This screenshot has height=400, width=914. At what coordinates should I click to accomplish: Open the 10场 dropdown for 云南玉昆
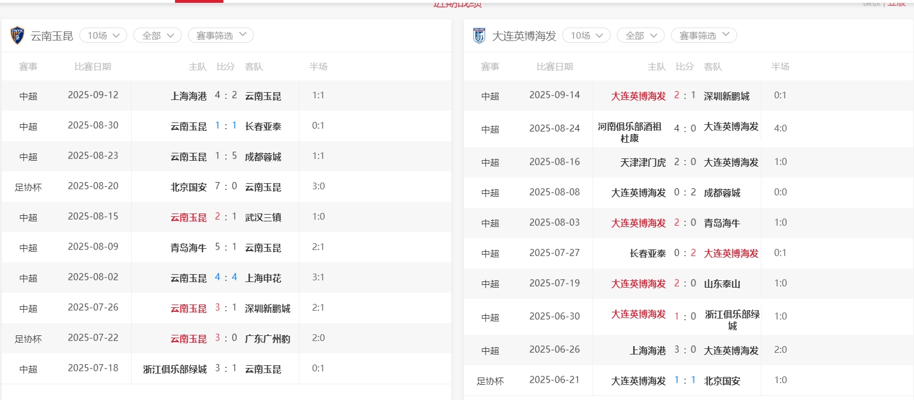click(x=104, y=35)
